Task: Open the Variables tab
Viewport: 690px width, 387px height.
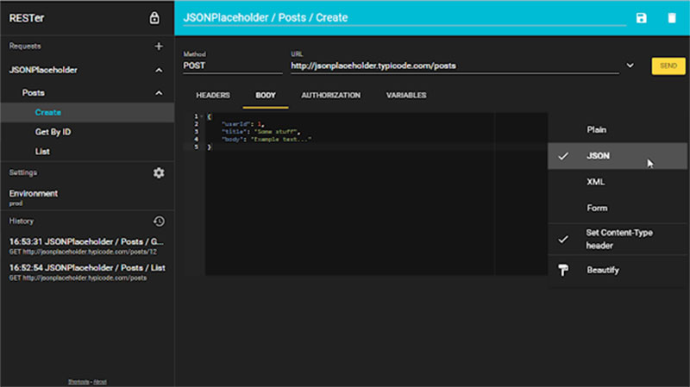Action: (x=406, y=96)
